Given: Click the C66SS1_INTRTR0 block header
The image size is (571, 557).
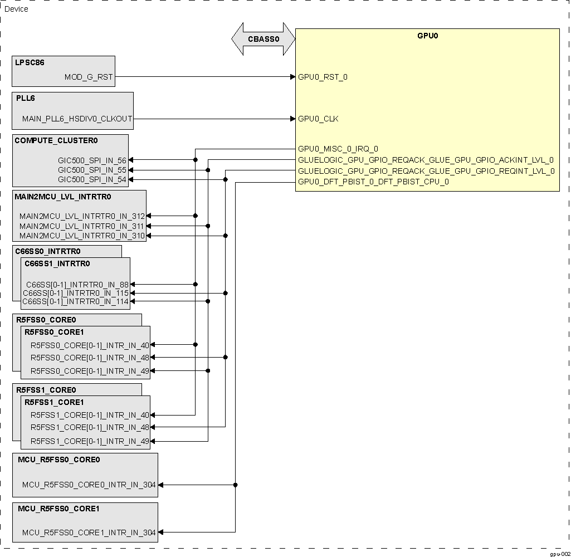Looking at the screenshot, I should tap(57, 263).
